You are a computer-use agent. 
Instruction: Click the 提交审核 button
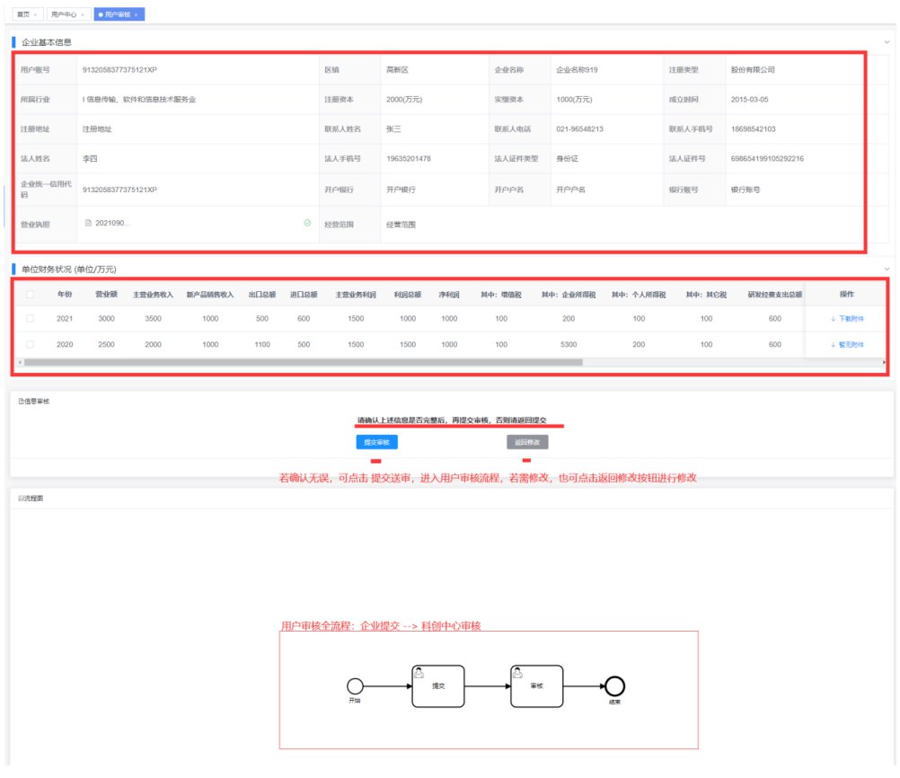(x=376, y=442)
